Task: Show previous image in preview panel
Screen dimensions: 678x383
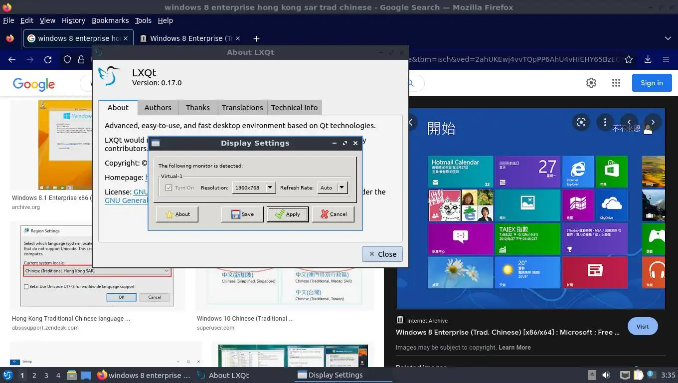Action: [629, 122]
